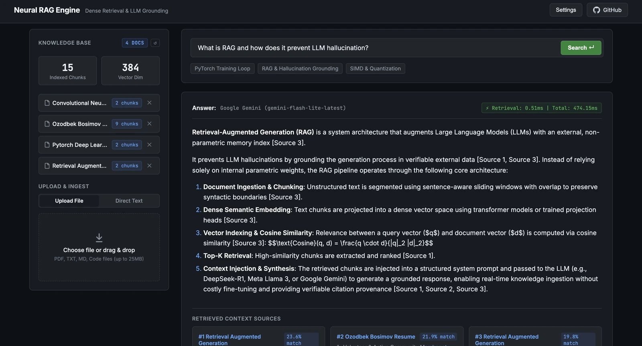
Task: Click the Neural RAG Engine title
Action: click(x=47, y=10)
